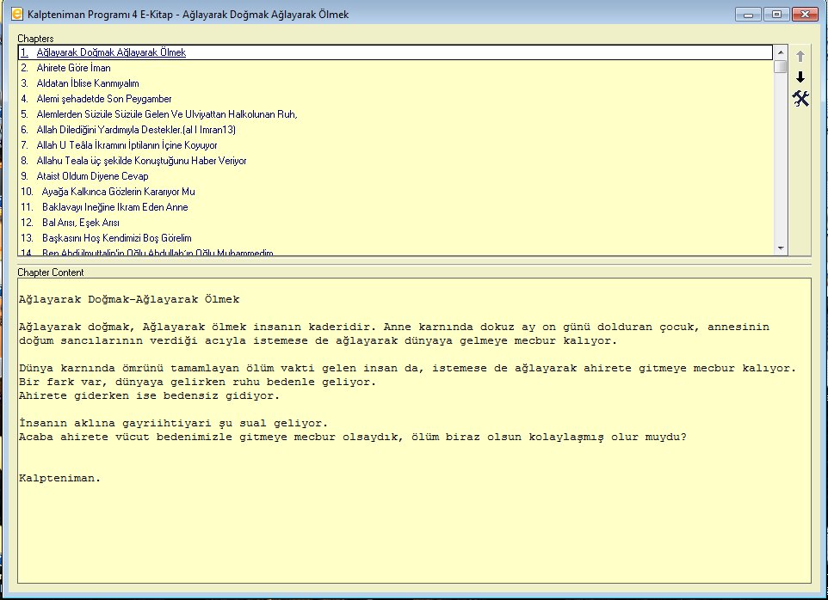Viewport: 828px width, 600px height.
Task: Select chapter Bal Arısı, Eşek Arısı
Action: point(86,223)
